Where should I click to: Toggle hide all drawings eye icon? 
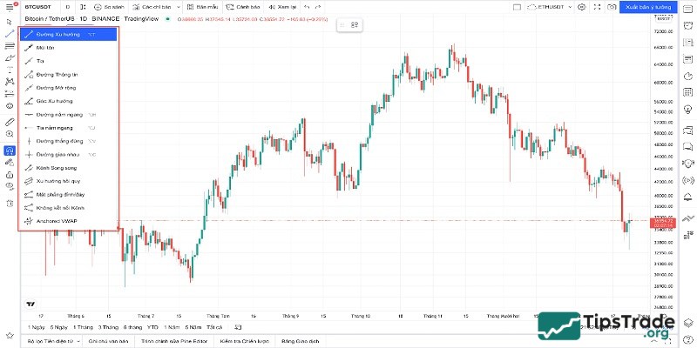pyautogui.click(x=10, y=186)
